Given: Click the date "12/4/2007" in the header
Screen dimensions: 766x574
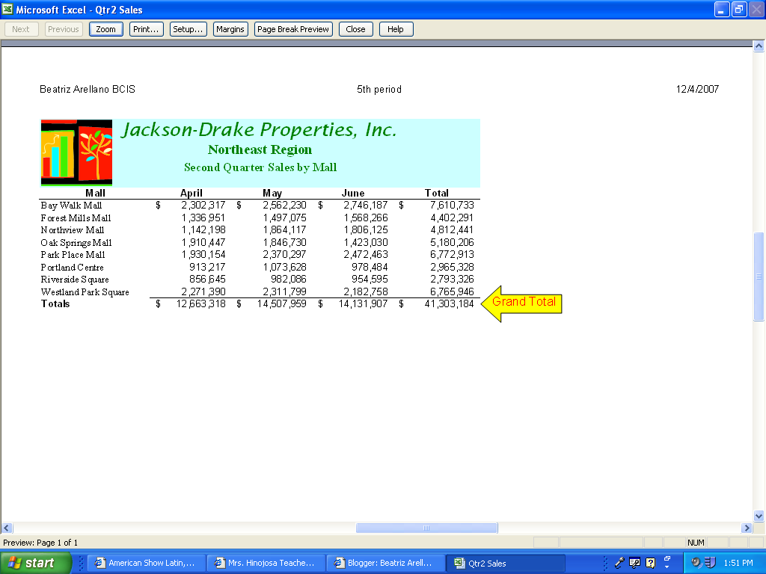Looking at the screenshot, I should point(697,90).
